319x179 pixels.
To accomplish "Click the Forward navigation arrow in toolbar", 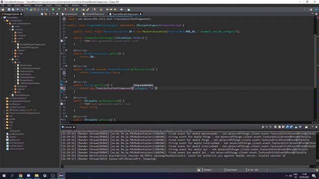I will (x=122, y=9).
